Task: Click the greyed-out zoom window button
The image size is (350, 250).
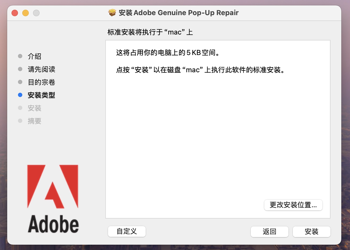Action: pyautogui.click(x=36, y=13)
